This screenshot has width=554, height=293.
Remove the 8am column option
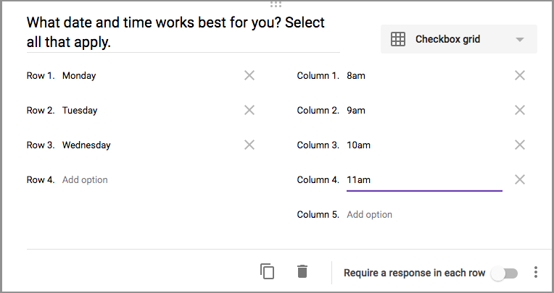tap(519, 75)
